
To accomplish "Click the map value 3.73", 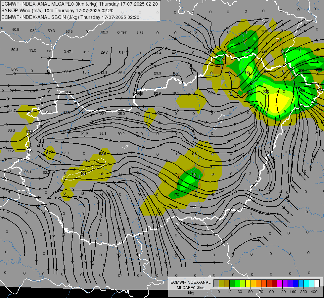I will point(140,32).
